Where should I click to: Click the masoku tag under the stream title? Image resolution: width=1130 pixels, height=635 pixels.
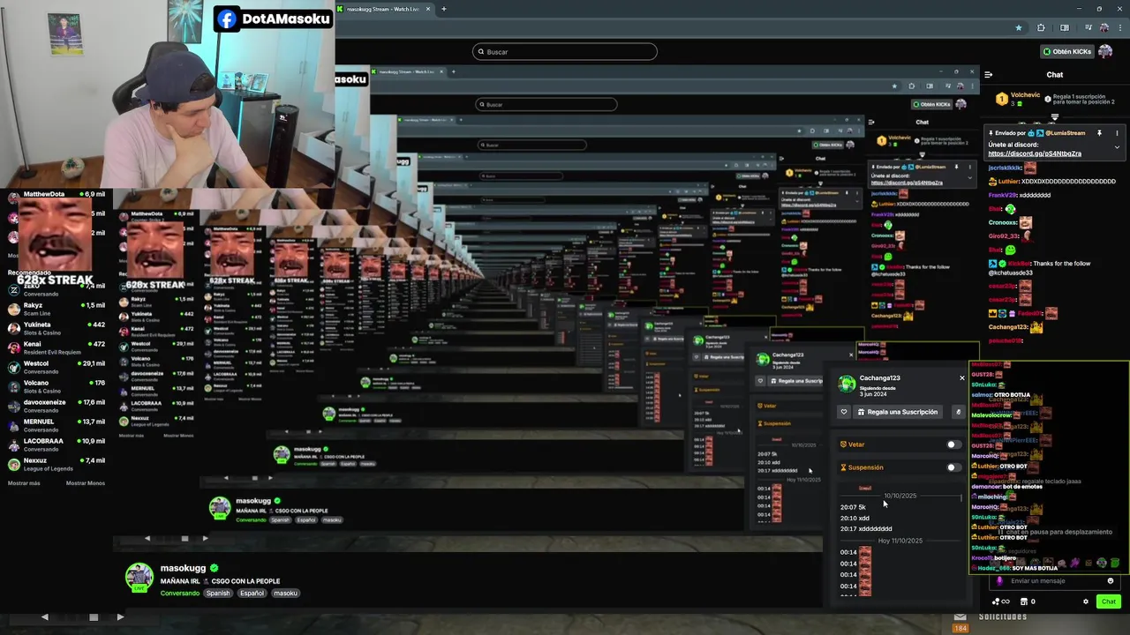coord(285,594)
